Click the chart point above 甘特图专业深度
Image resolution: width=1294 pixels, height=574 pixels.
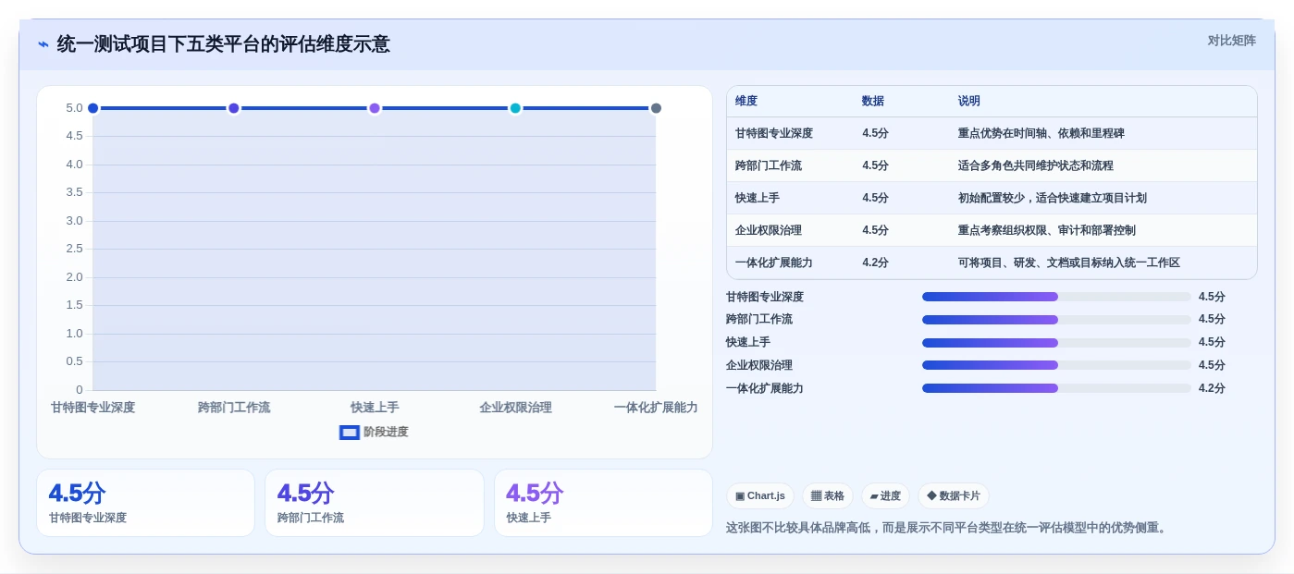click(x=92, y=108)
